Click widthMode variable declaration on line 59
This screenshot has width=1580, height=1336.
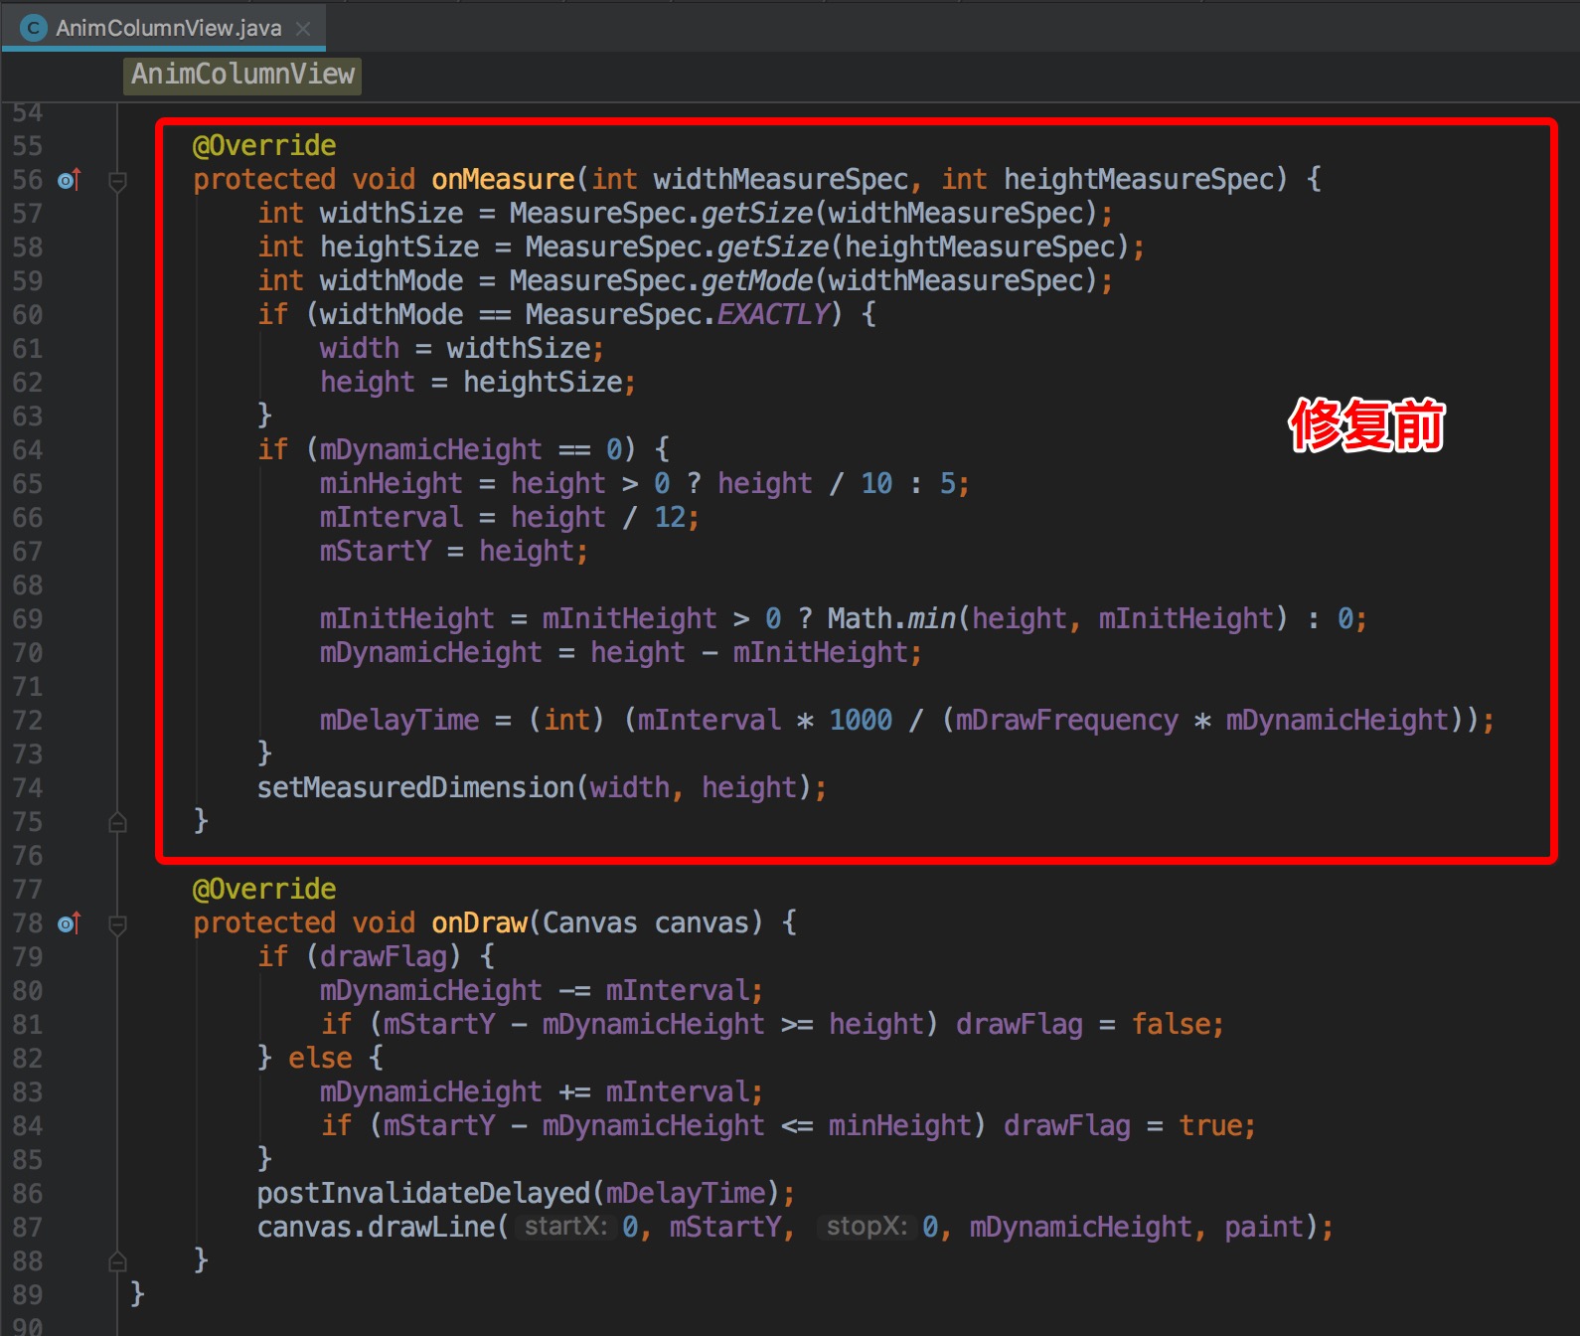tap(392, 281)
